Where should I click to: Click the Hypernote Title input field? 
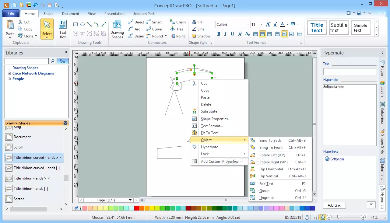350,71
